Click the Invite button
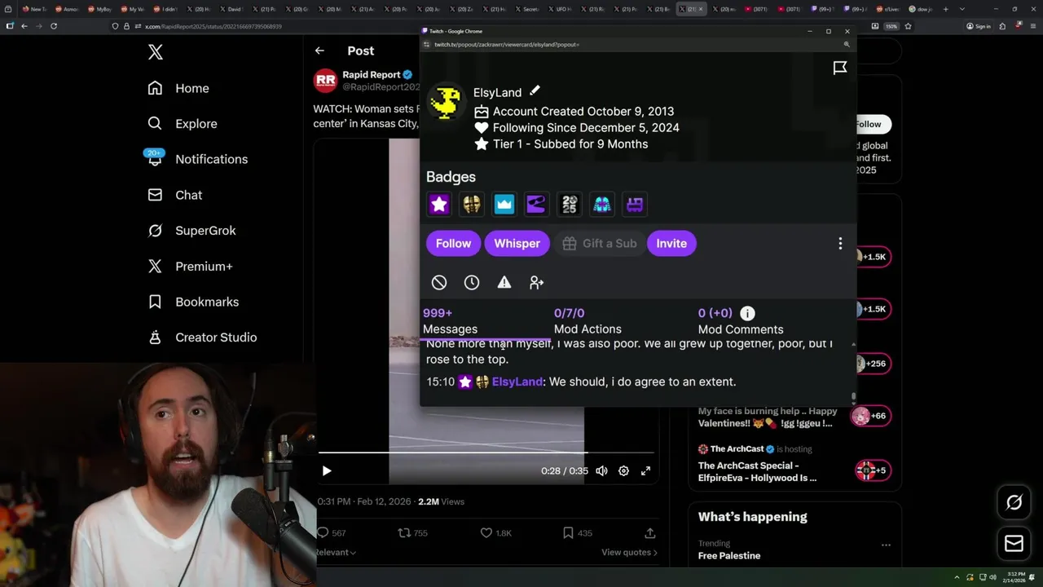 tap(671, 243)
